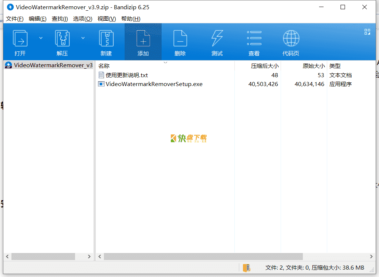Click the 查看 (View) list icon
This screenshot has width=379, height=277.
click(254, 38)
